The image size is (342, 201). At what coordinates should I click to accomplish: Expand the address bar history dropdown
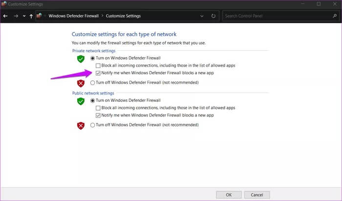pos(202,16)
